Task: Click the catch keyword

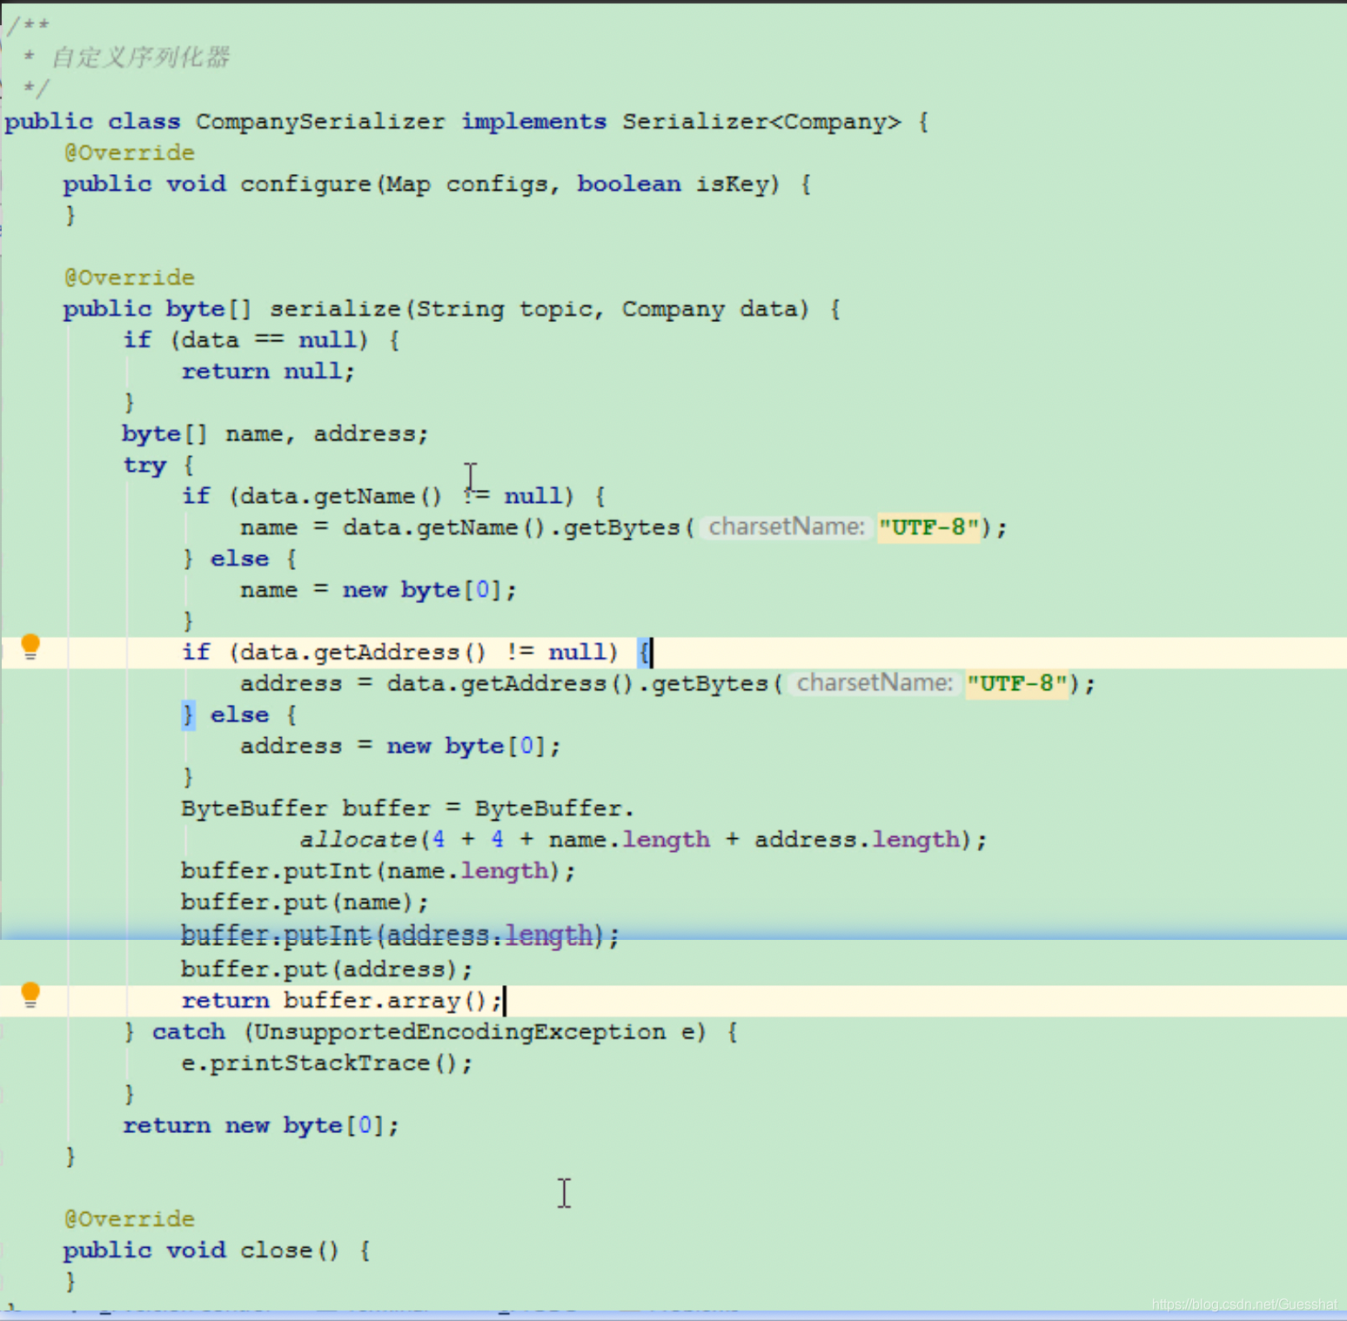Action: [188, 1031]
